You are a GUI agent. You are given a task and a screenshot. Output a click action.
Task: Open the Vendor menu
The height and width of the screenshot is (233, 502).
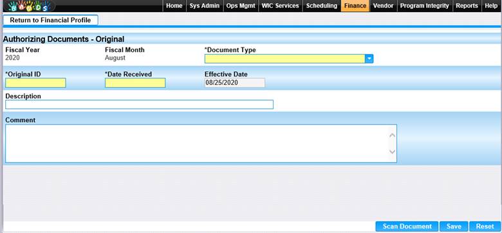point(383,6)
